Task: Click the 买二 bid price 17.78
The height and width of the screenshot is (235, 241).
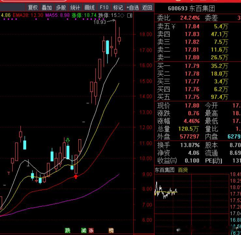Action: (192, 74)
